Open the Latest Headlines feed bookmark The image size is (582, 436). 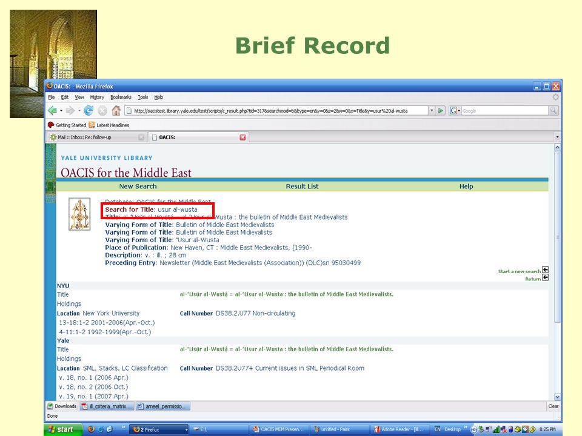coord(109,125)
